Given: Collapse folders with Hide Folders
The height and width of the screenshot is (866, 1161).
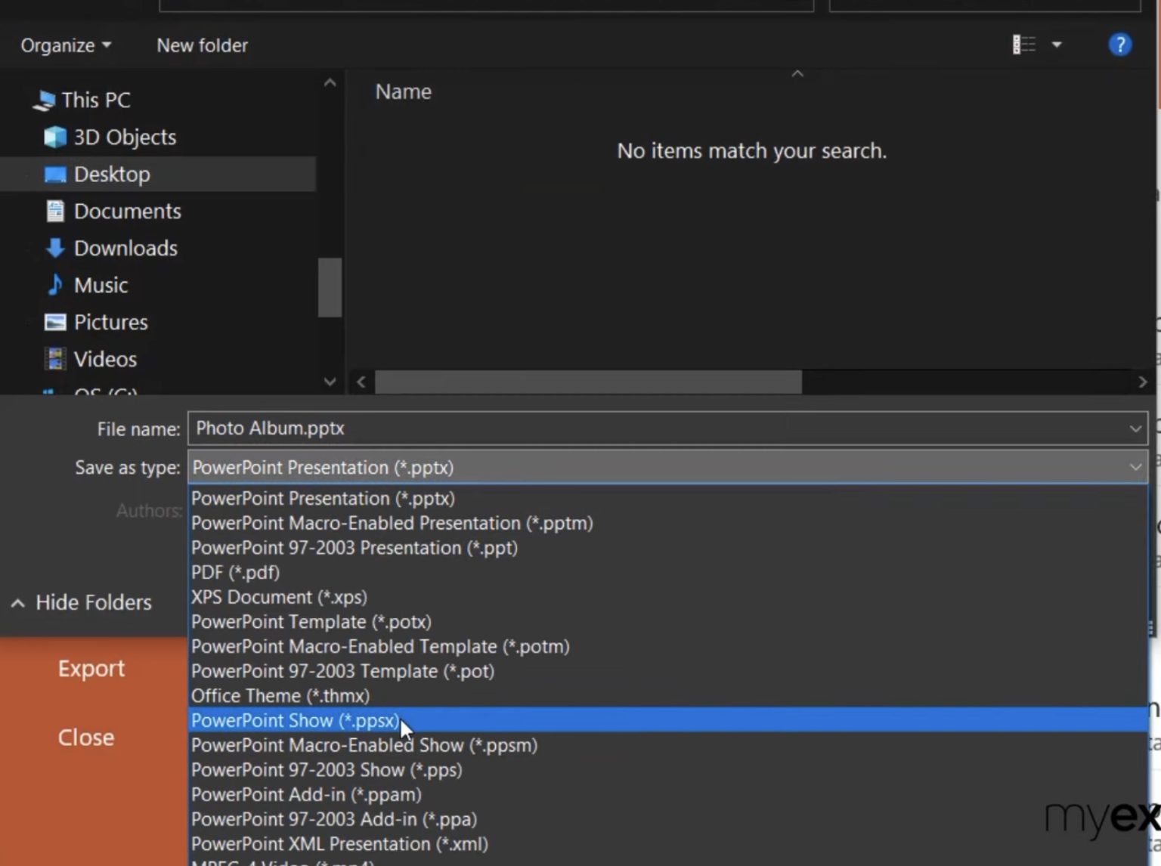Looking at the screenshot, I should [x=80, y=602].
